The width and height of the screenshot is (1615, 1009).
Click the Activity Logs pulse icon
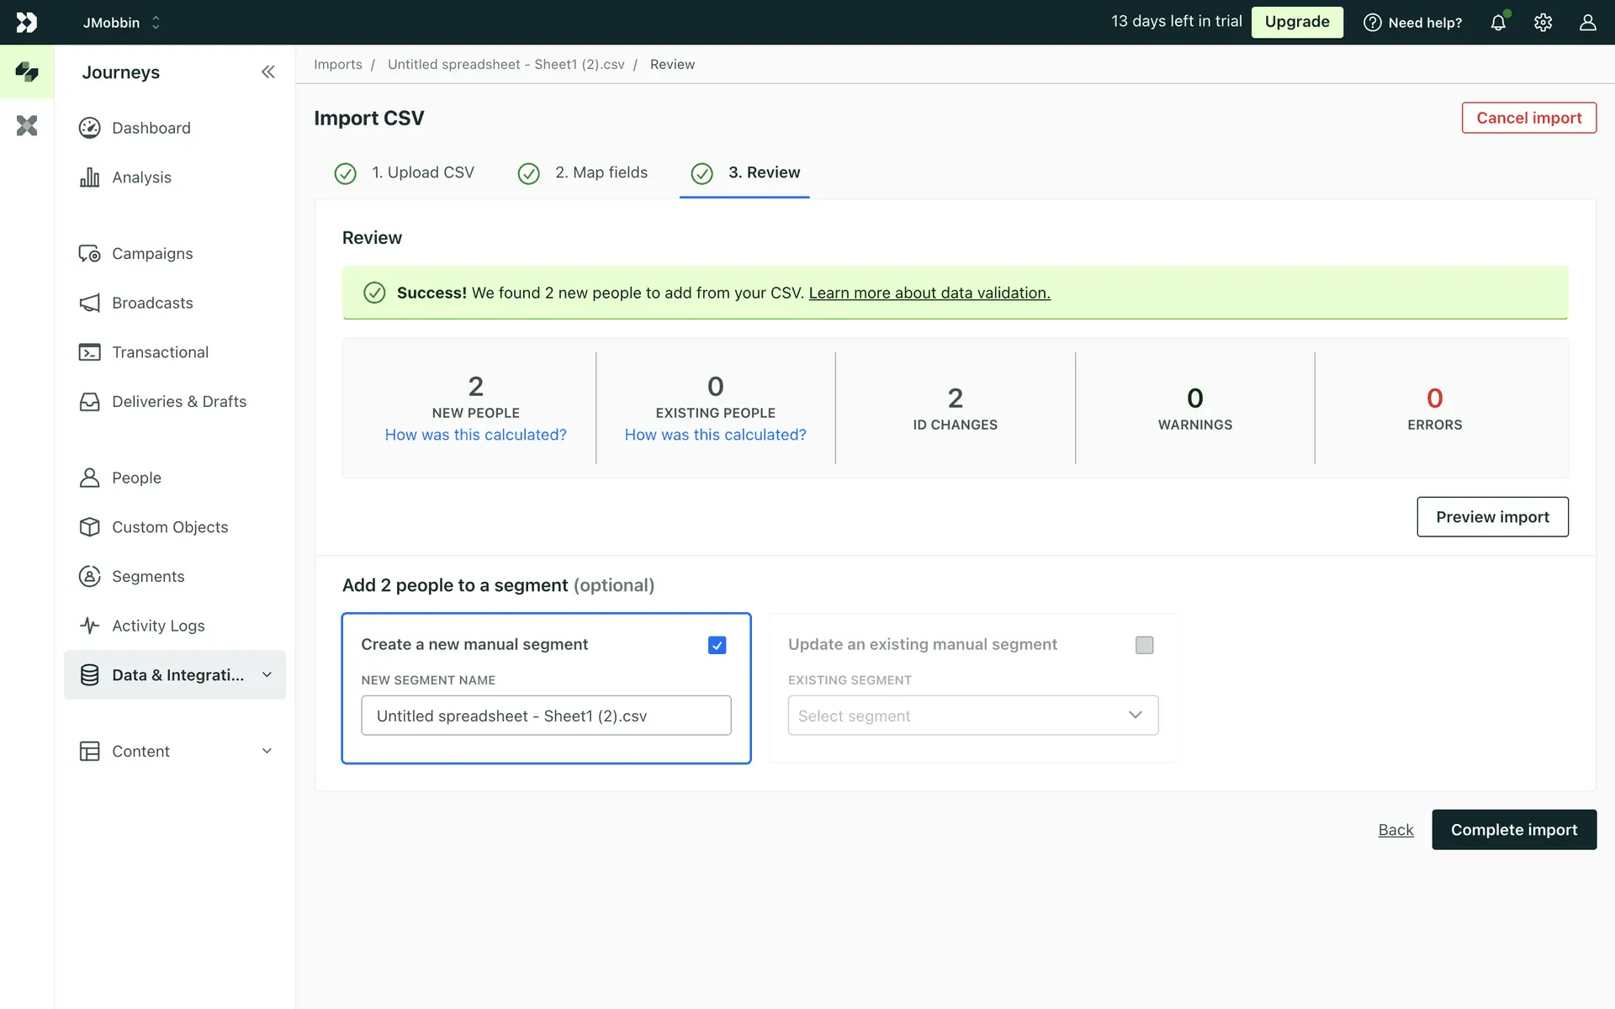pyautogui.click(x=89, y=626)
